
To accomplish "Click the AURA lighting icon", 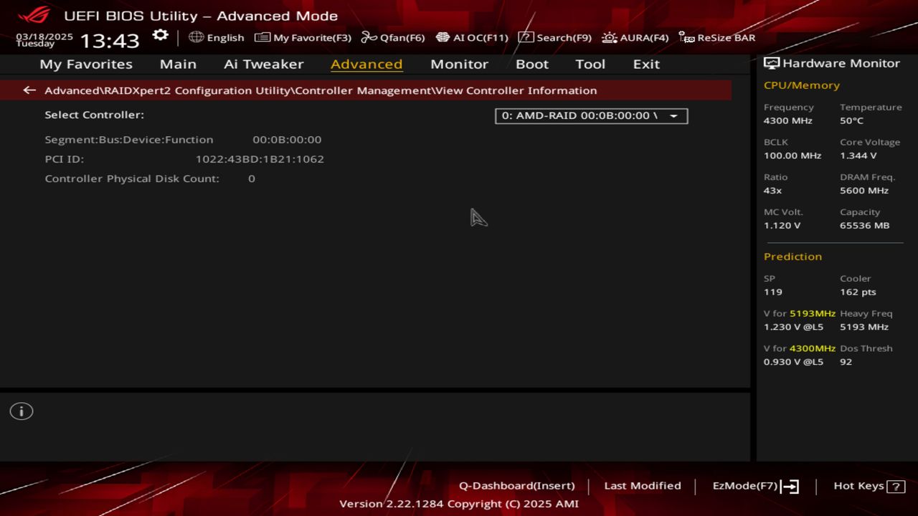I will (x=610, y=37).
